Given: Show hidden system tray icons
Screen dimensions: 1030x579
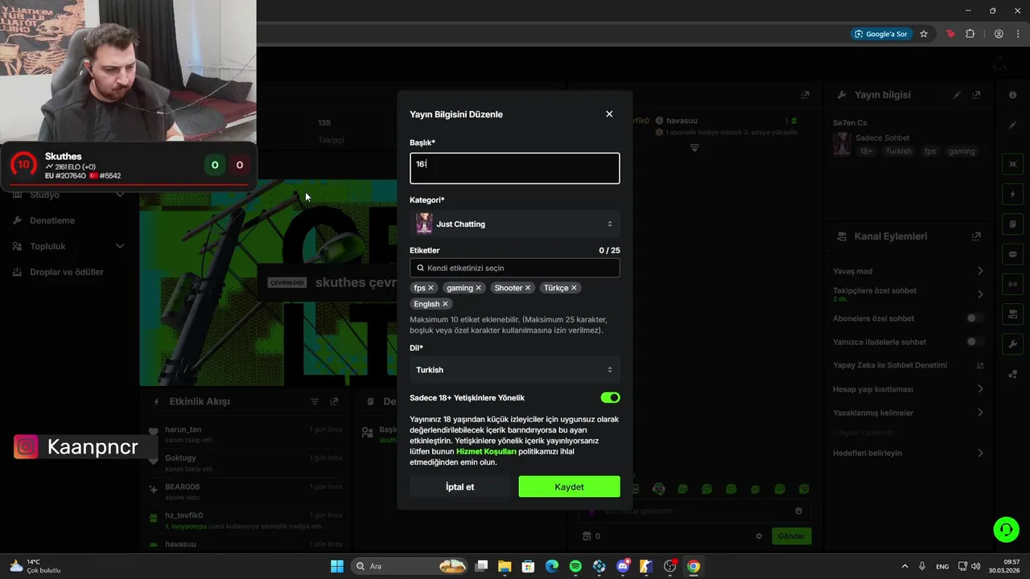Looking at the screenshot, I should point(904,566).
